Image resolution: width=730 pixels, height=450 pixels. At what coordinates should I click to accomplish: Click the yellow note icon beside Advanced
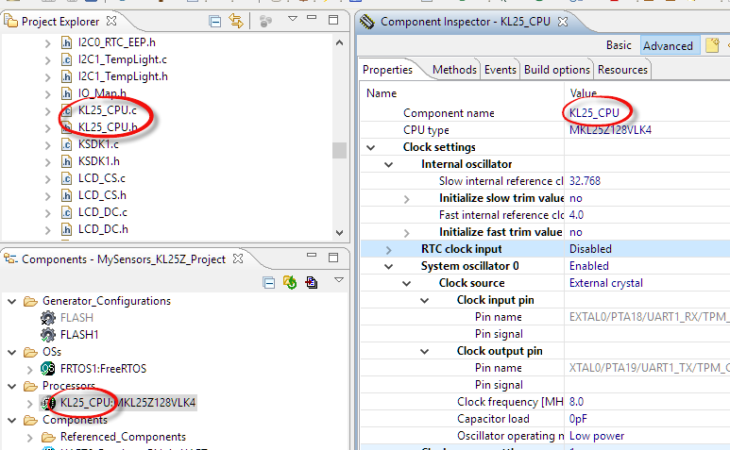click(712, 45)
